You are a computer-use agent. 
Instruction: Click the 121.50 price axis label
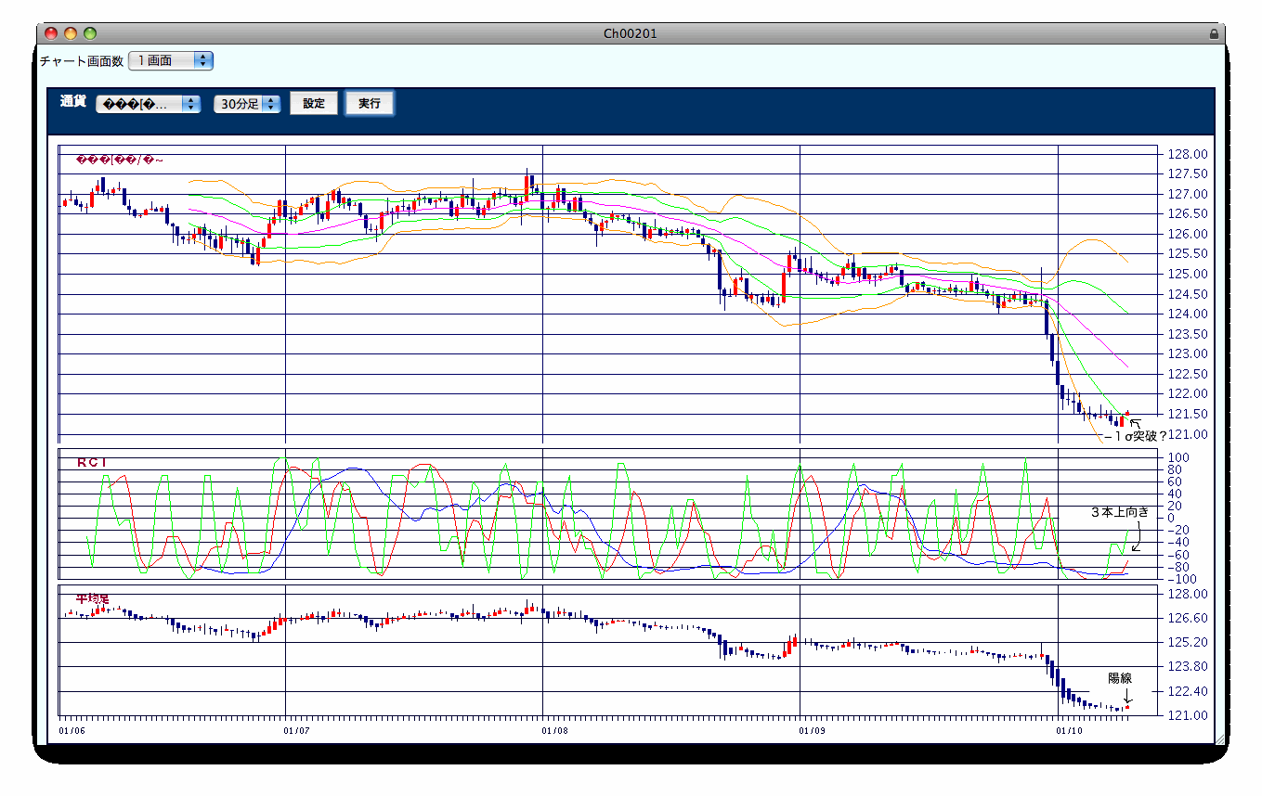click(x=1188, y=415)
